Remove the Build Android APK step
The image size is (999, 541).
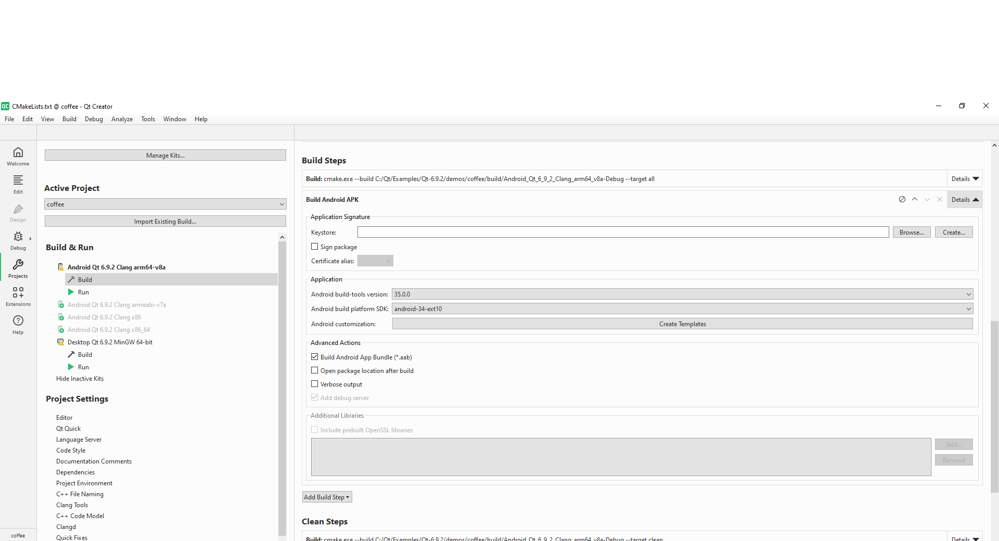coord(940,199)
